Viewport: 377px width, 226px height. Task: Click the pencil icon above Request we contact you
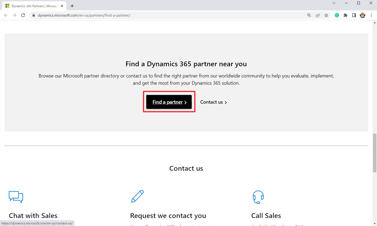(137, 196)
